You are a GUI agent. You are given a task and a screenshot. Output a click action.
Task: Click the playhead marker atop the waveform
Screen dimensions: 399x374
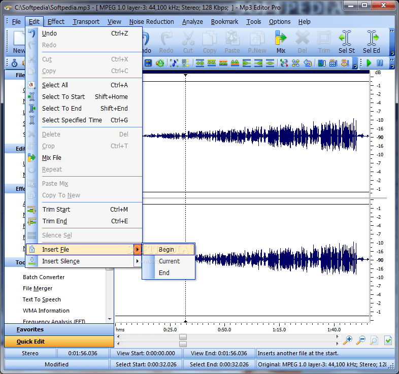[x=185, y=75]
